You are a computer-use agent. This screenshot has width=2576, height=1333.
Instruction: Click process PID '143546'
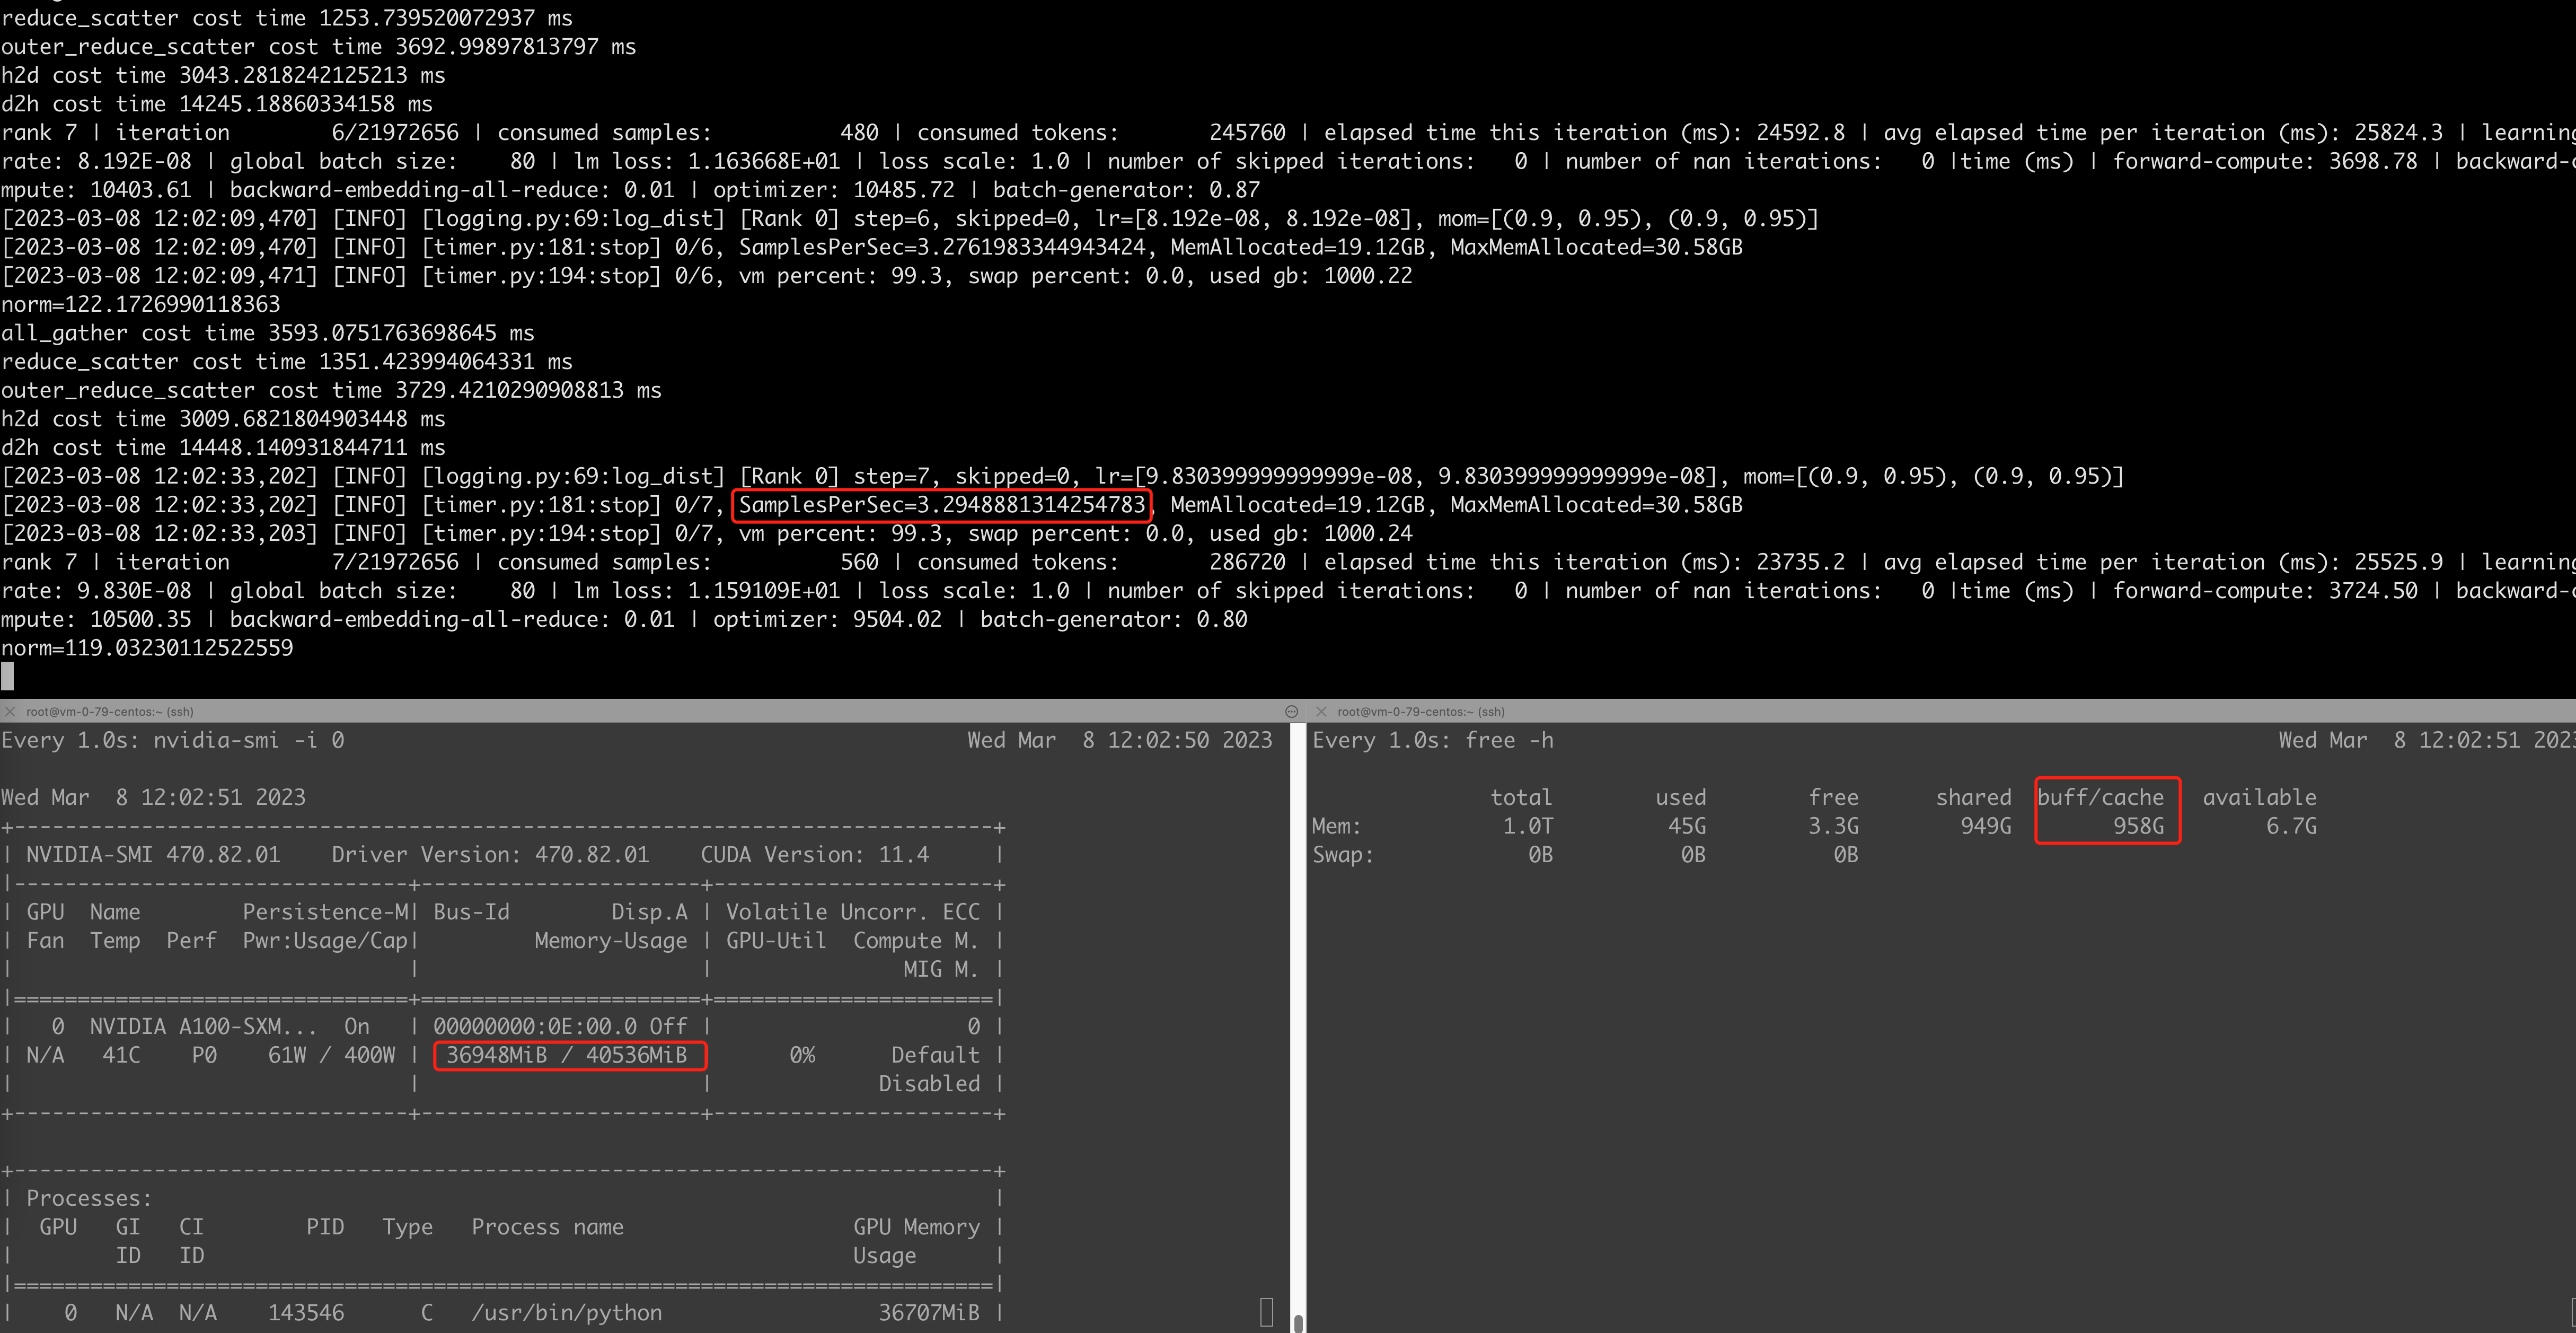click(x=306, y=1313)
